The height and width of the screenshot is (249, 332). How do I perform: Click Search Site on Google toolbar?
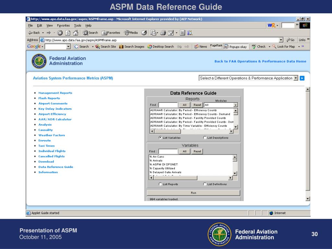(x=105, y=47)
